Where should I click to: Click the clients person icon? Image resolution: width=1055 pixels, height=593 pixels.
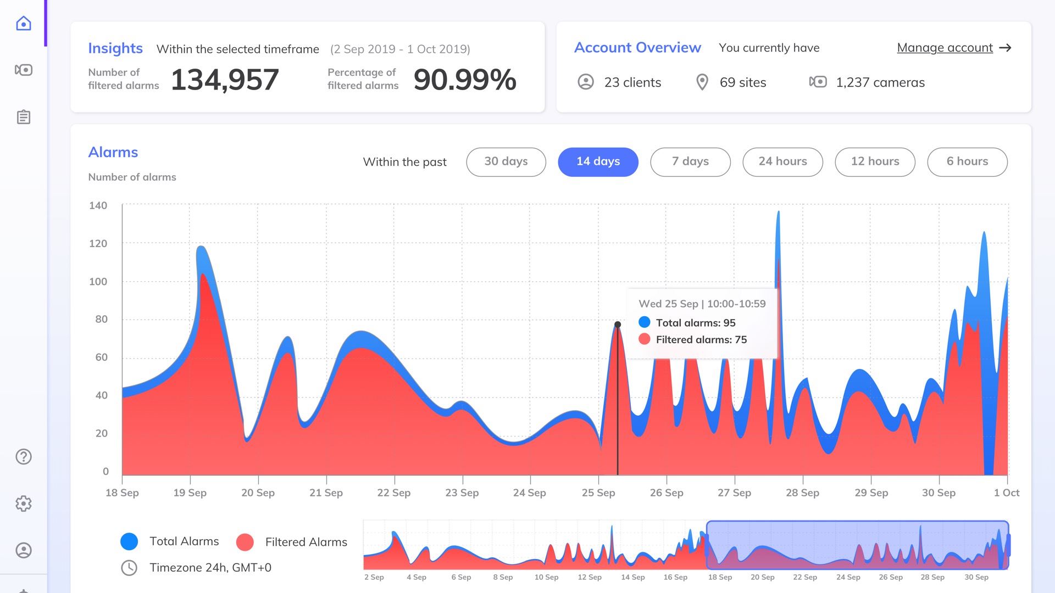[586, 82]
